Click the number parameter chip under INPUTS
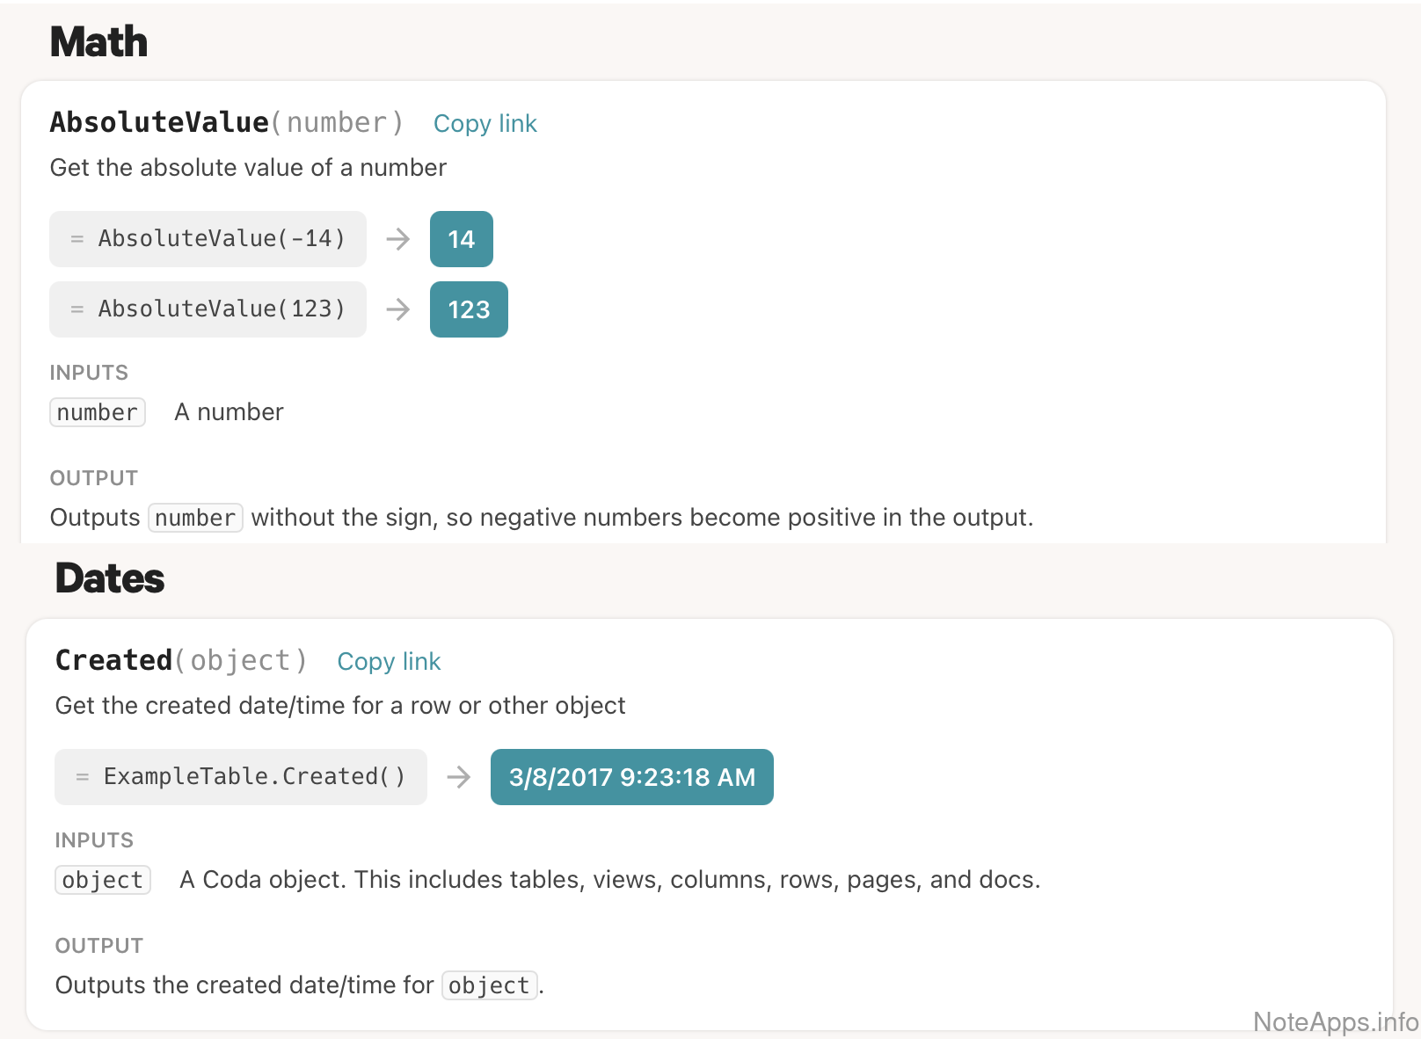 (x=98, y=412)
